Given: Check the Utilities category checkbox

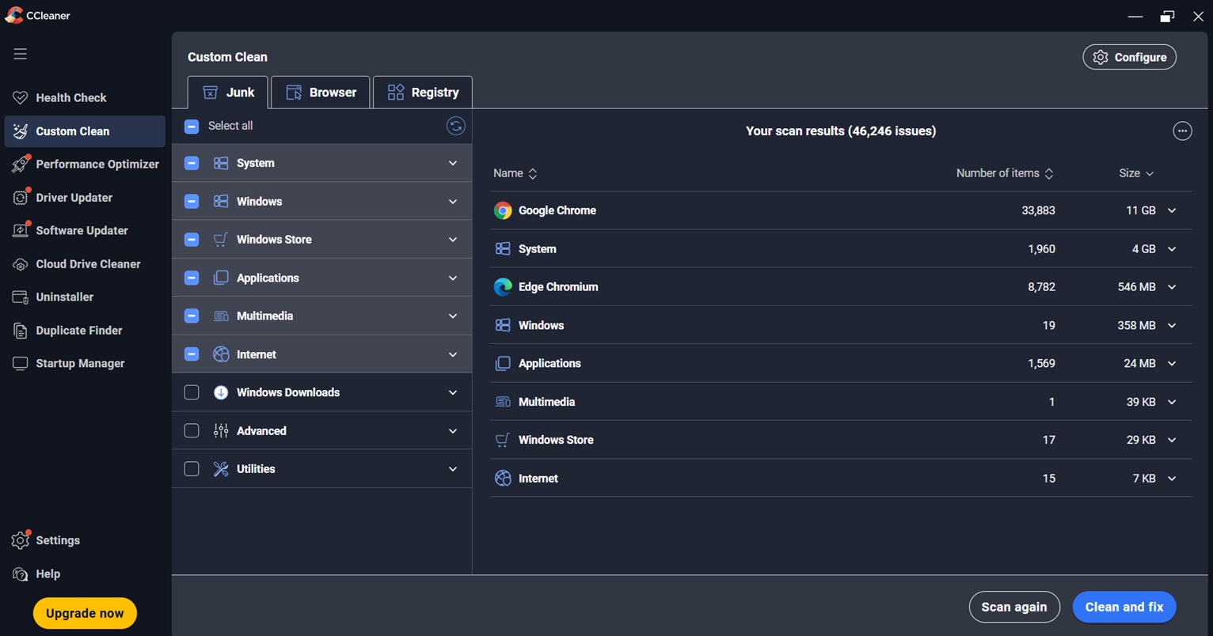Looking at the screenshot, I should pyautogui.click(x=192, y=469).
